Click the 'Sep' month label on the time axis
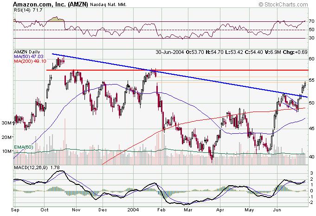 [15, 210]
